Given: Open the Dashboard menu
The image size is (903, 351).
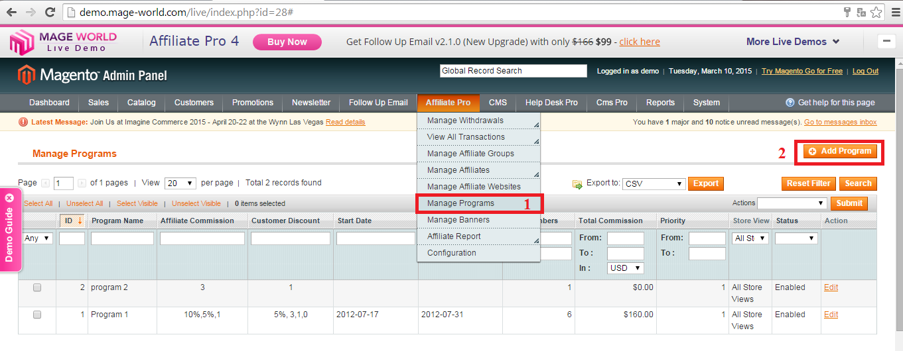Looking at the screenshot, I should (x=49, y=103).
